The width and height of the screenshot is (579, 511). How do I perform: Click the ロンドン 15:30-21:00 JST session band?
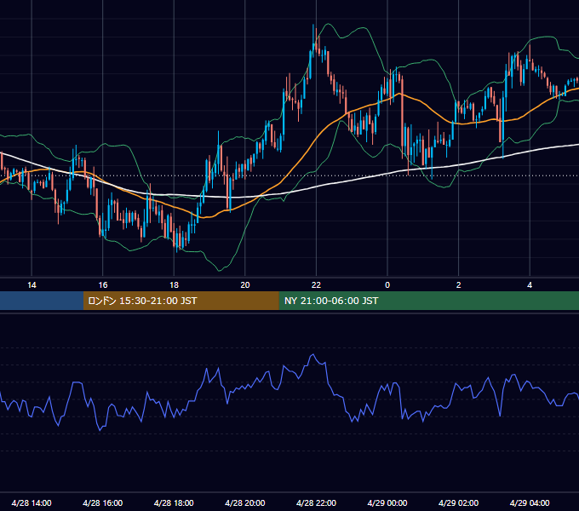coord(181,301)
